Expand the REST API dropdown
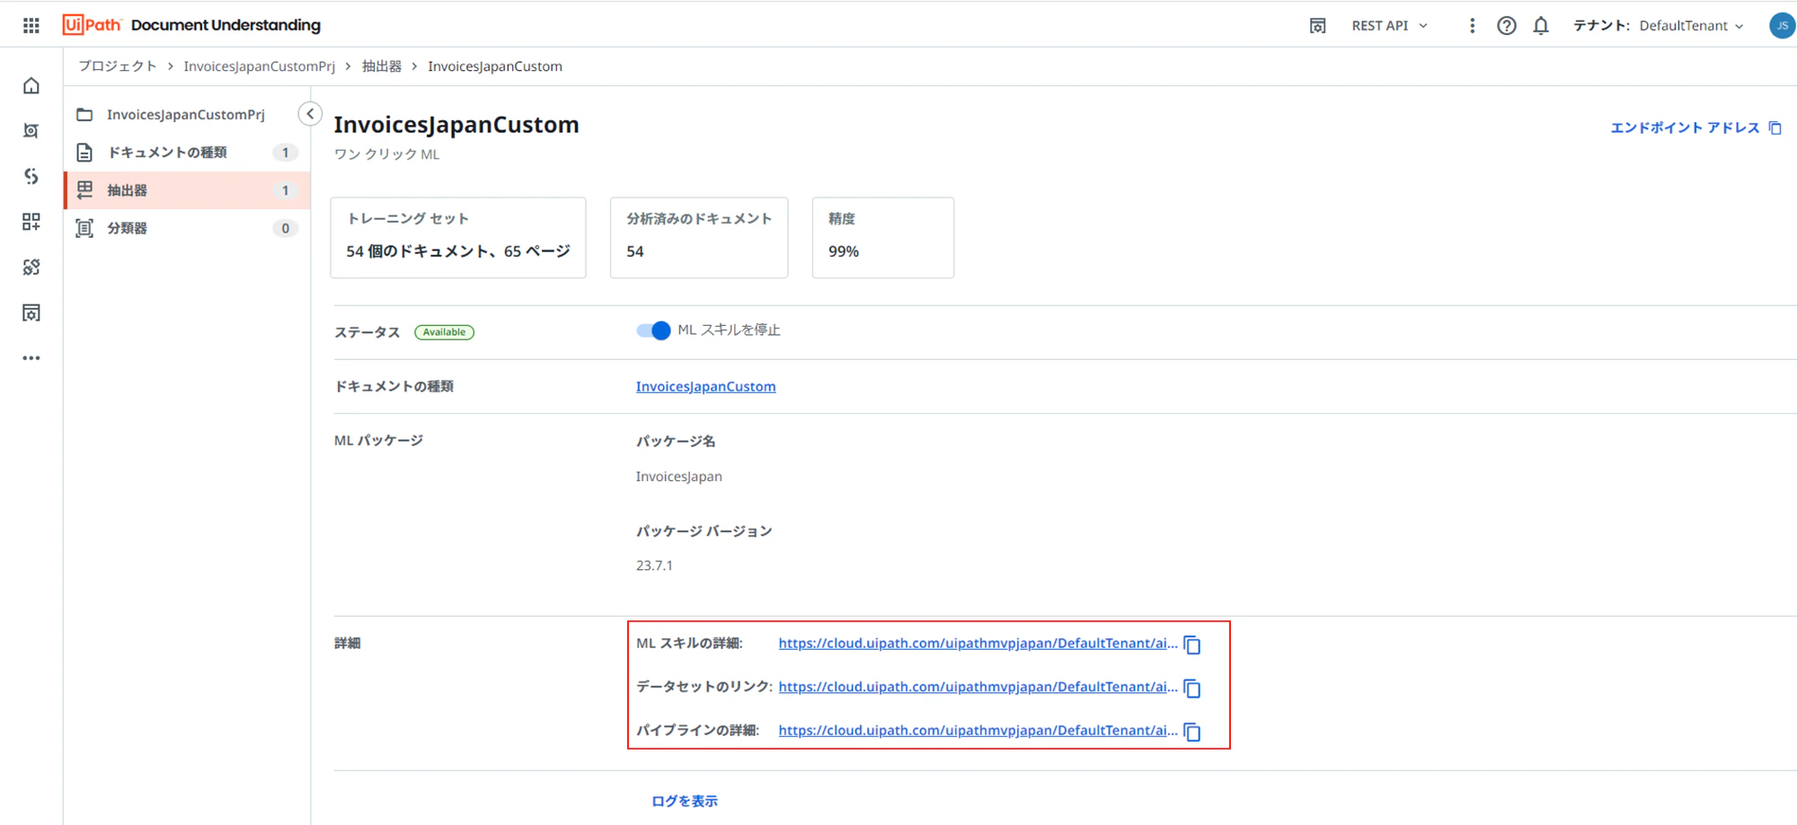 [1389, 25]
